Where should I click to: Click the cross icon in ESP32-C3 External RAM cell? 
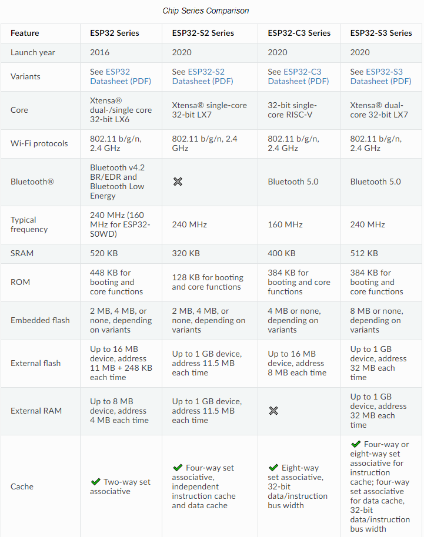pos(273,411)
